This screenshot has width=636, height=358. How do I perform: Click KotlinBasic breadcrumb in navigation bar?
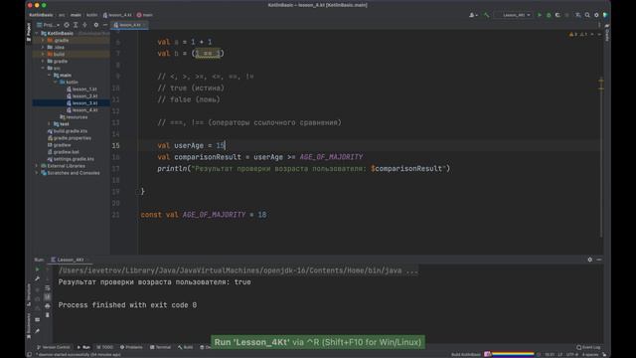[41, 15]
